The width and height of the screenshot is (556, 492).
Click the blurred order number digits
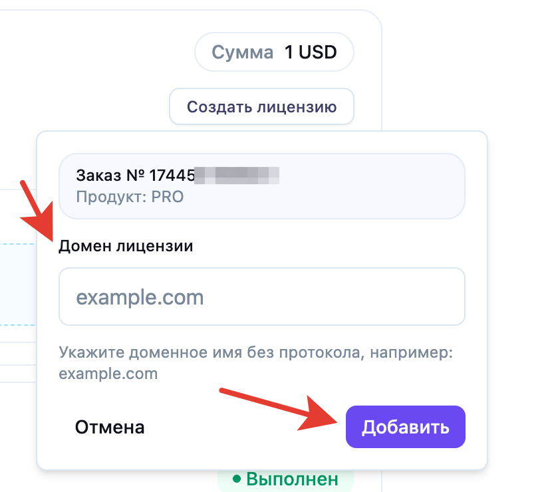(239, 176)
